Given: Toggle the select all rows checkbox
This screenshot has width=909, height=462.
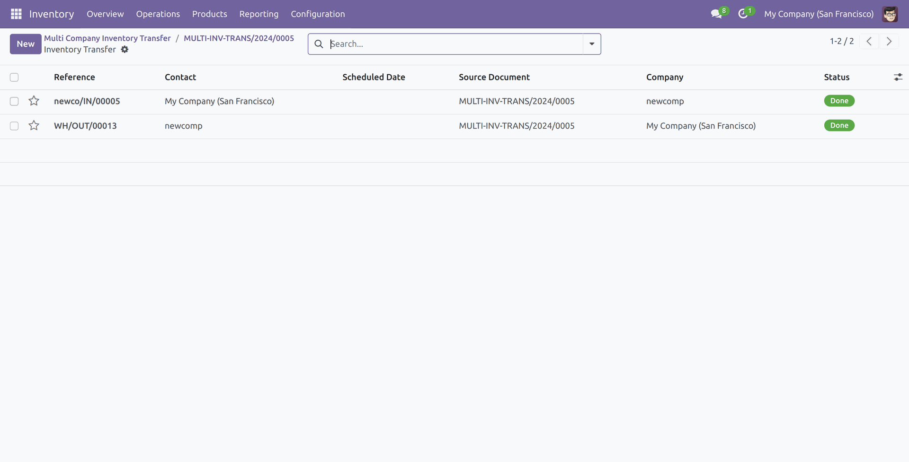Looking at the screenshot, I should tap(14, 78).
